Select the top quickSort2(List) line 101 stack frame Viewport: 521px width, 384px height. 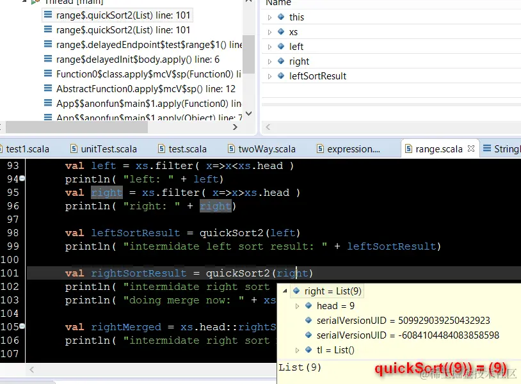[117, 15]
